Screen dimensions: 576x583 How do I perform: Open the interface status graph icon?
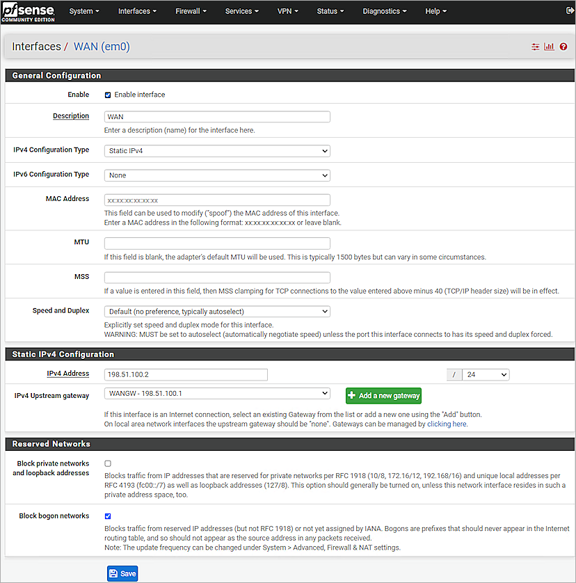point(549,47)
